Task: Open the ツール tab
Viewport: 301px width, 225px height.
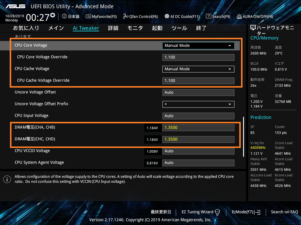Action: click(x=179, y=28)
